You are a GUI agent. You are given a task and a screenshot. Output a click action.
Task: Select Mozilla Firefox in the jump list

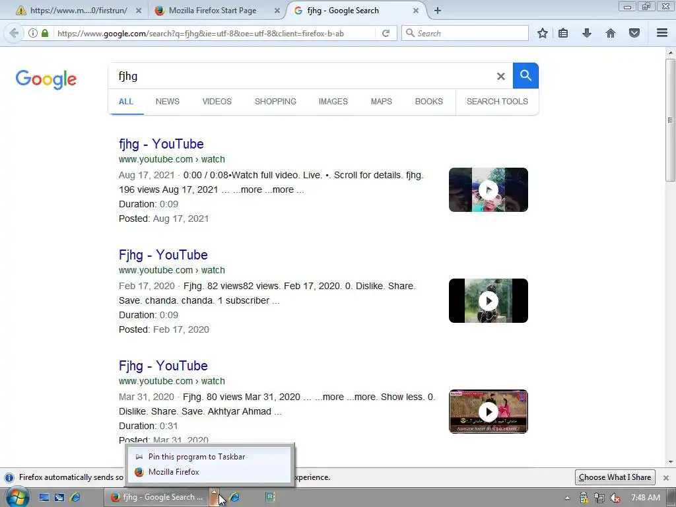[x=209, y=471]
